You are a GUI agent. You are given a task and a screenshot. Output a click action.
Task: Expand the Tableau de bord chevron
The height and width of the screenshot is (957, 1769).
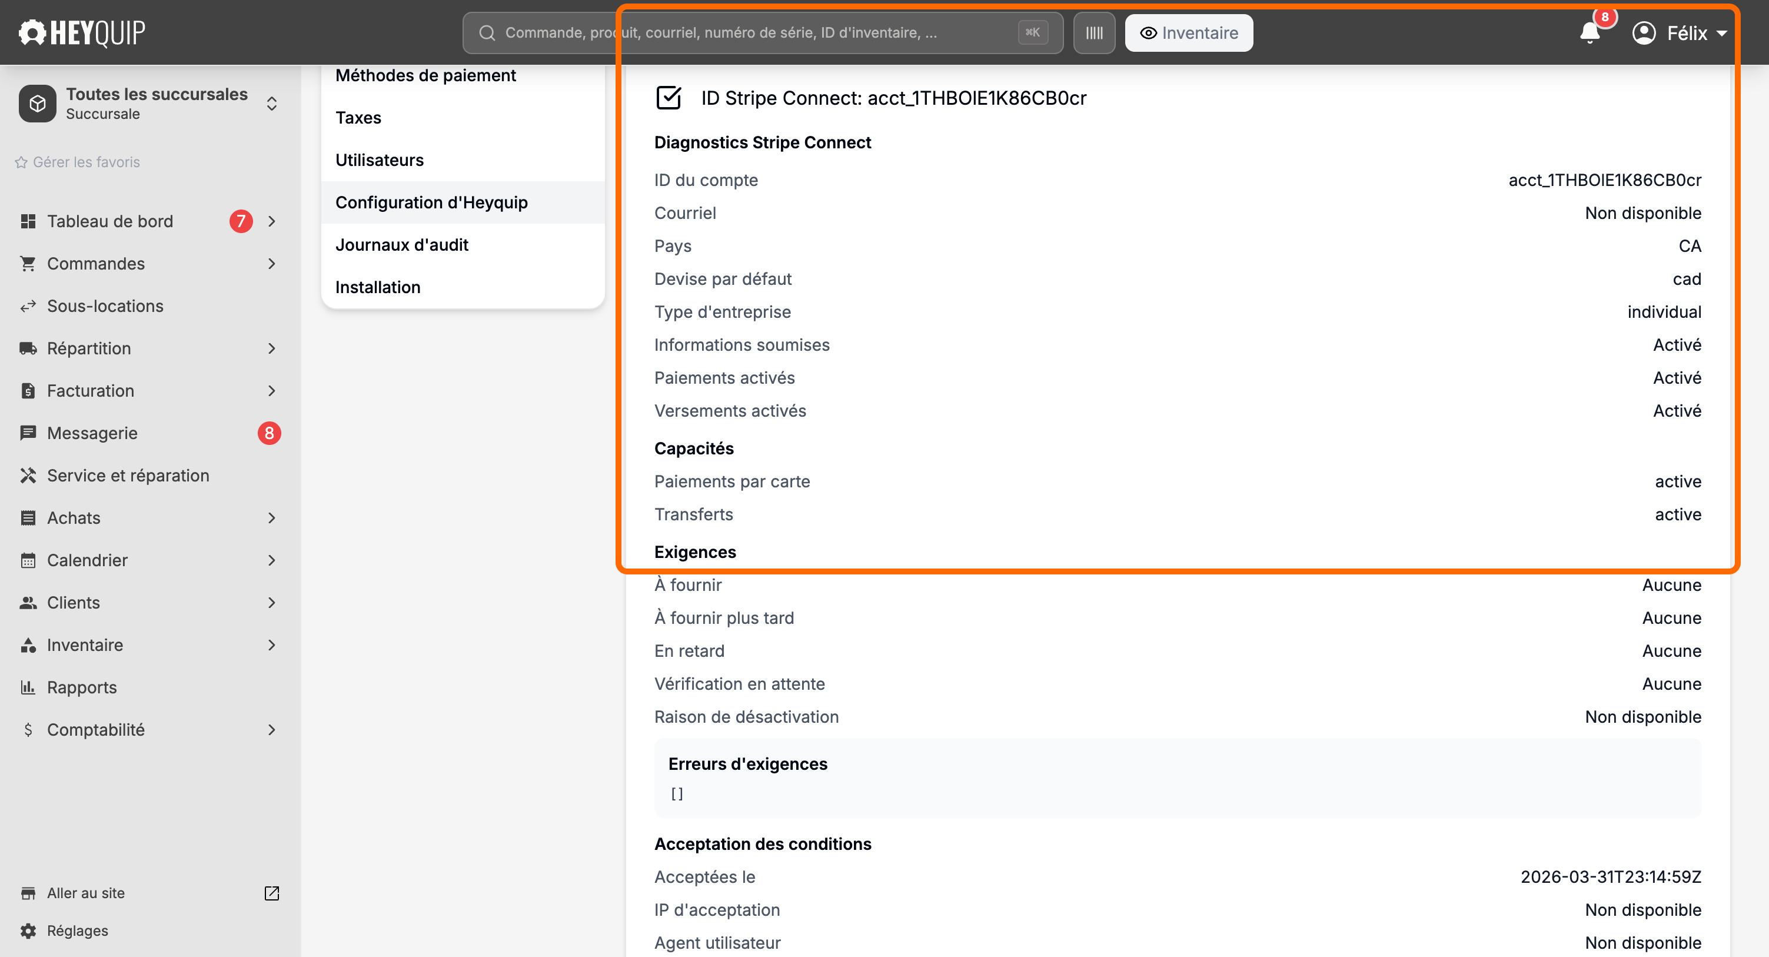(x=272, y=221)
